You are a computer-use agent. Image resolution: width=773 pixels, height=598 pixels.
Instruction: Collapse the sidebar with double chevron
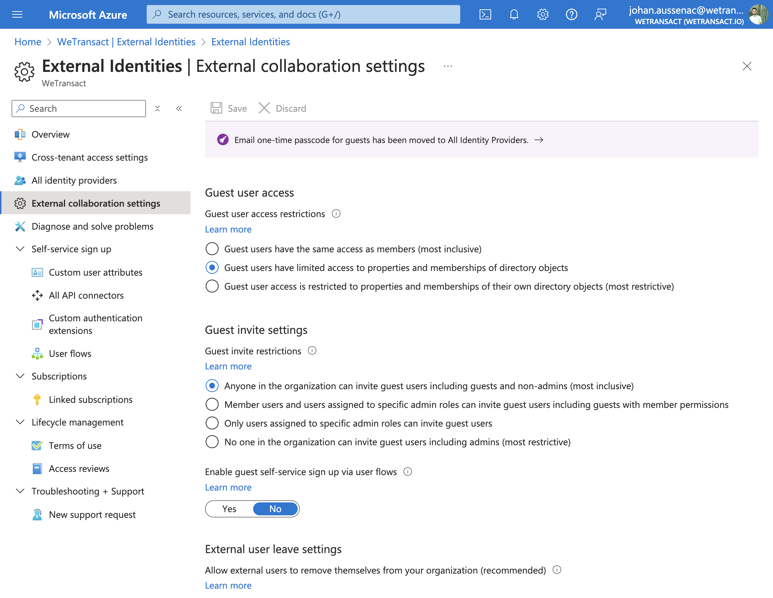[x=179, y=109]
